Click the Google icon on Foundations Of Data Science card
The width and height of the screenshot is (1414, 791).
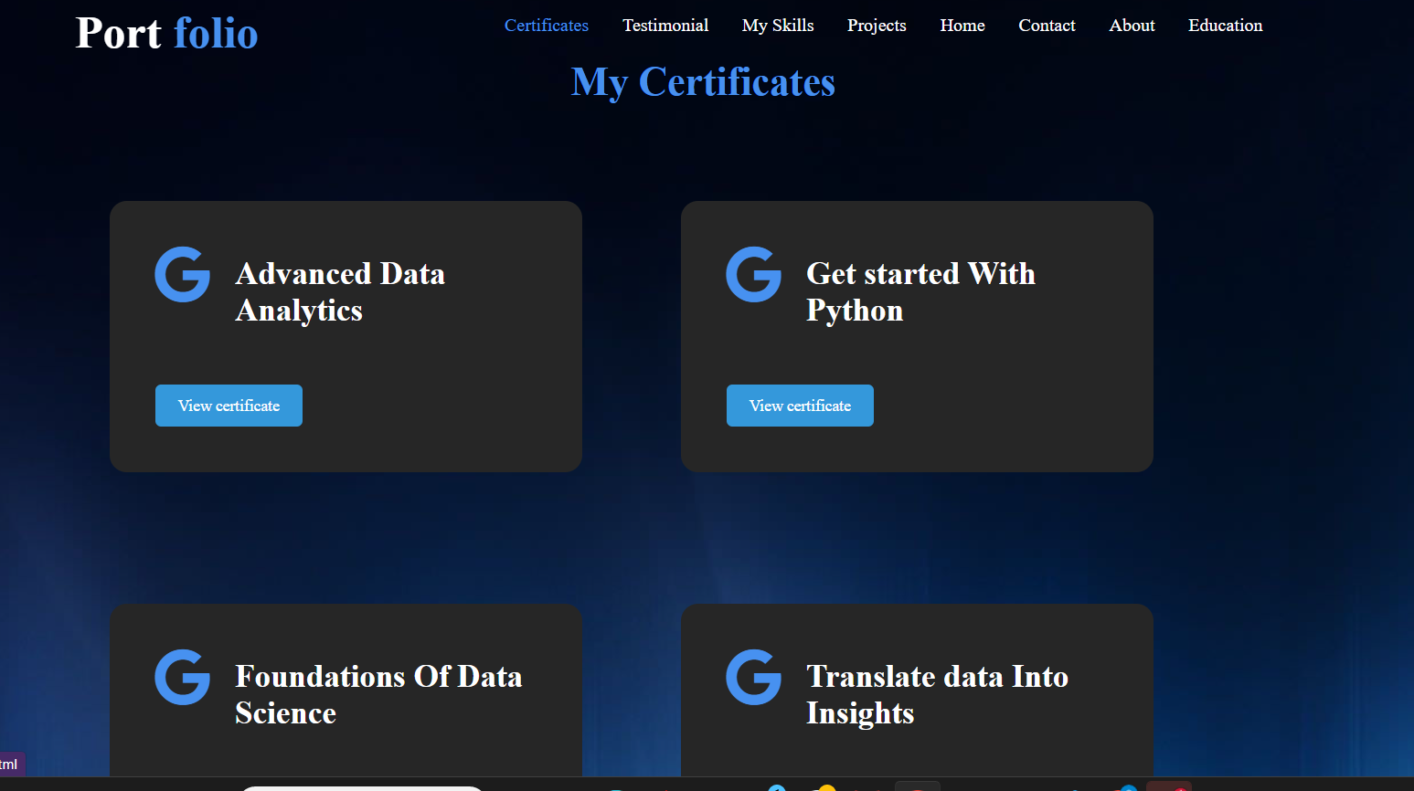[183, 677]
